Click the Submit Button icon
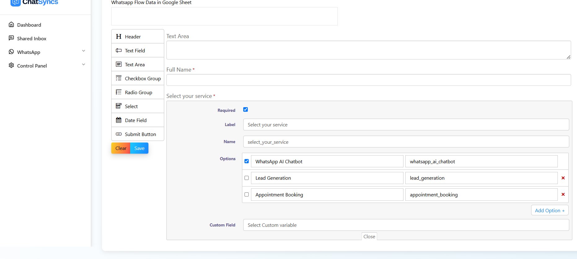This screenshot has height=259, width=577. [119, 134]
